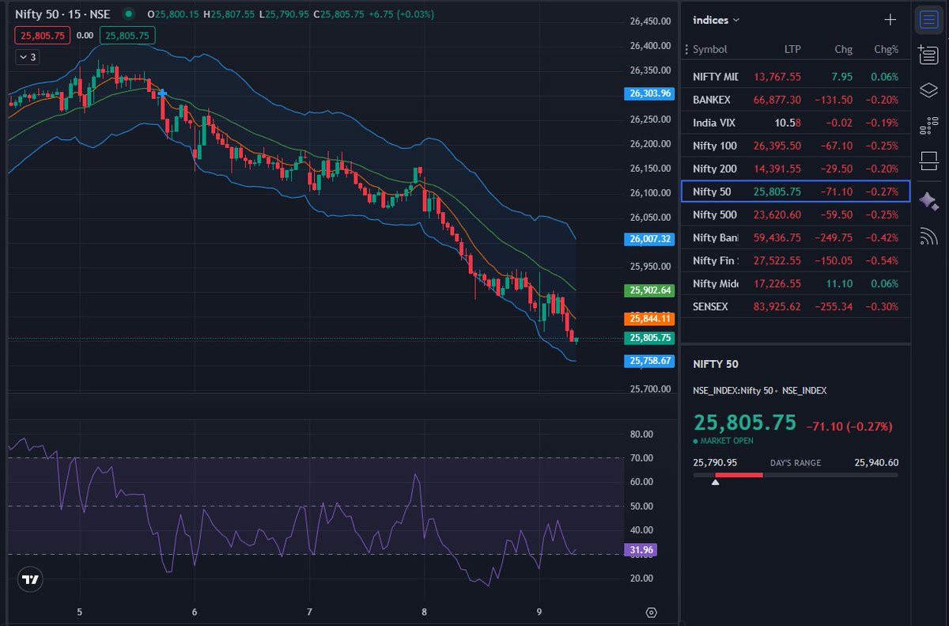Open the News feed signal icon
The height and width of the screenshot is (626, 949).
(x=928, y=236)
